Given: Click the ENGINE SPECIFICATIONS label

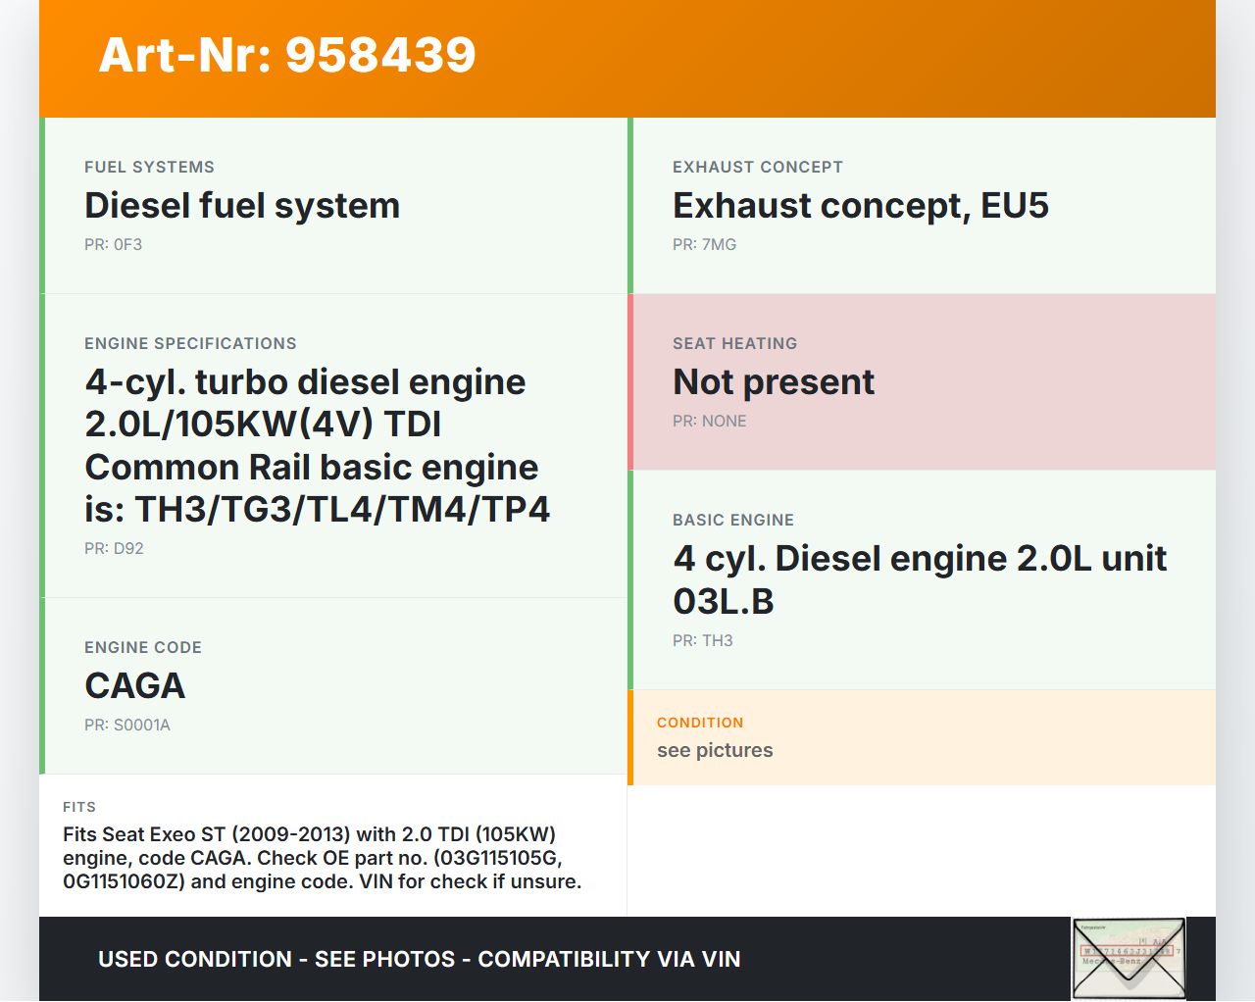Looking at the screenshot, I should pos(190,344).
